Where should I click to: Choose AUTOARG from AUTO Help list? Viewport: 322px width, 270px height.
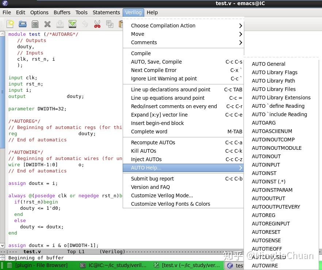(264, 123)
